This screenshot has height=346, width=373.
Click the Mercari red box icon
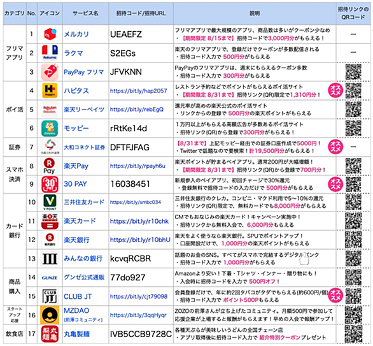click(x=50, y=34)
